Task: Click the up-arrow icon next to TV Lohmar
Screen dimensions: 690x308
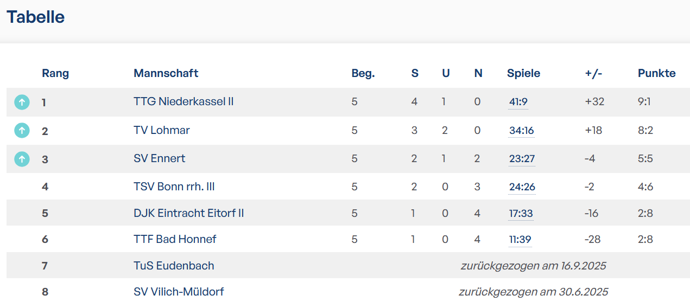Action: 22,130
